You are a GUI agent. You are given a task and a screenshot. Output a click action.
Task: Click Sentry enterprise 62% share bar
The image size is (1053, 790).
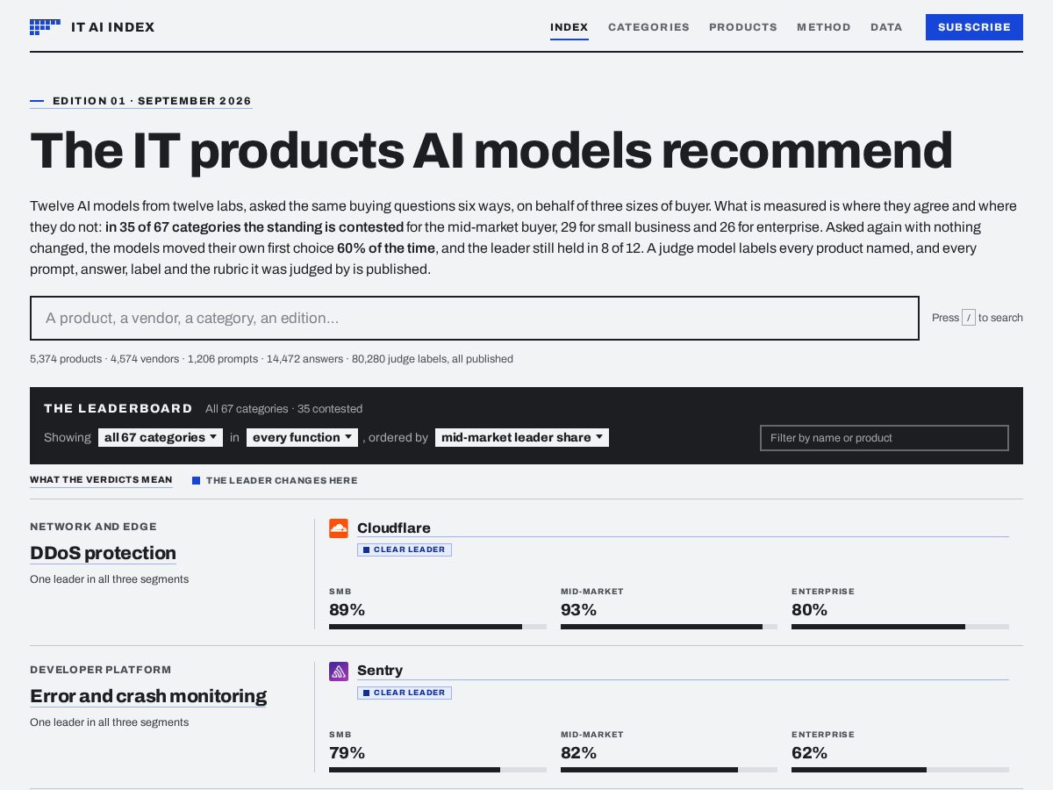pos(900,770)
